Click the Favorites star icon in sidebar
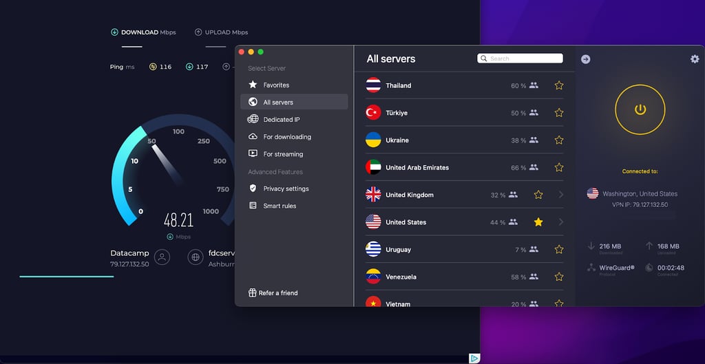705x364 pixels. pyautogui.click(x=253, y=85)
